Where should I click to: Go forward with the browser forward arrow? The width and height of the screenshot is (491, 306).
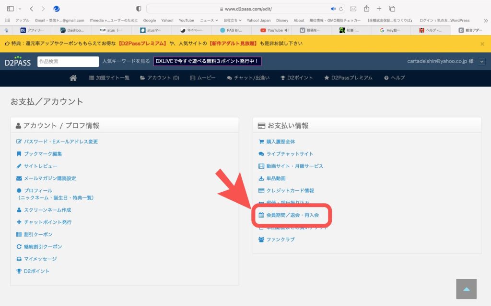(43, 9)
